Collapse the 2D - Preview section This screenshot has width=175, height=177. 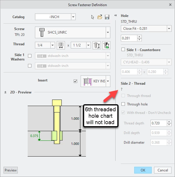click(x=5, y=93)
